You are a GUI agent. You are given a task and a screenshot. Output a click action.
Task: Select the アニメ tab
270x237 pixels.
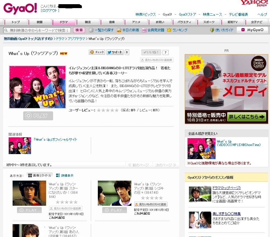136,22
